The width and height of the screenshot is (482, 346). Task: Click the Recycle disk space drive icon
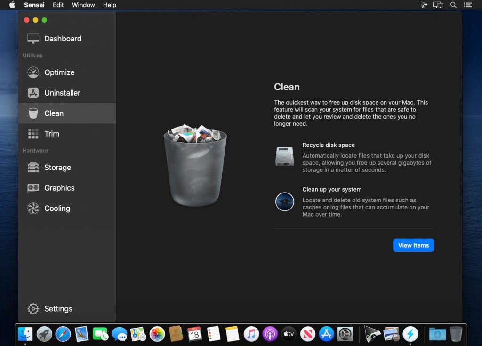point(284,156)
